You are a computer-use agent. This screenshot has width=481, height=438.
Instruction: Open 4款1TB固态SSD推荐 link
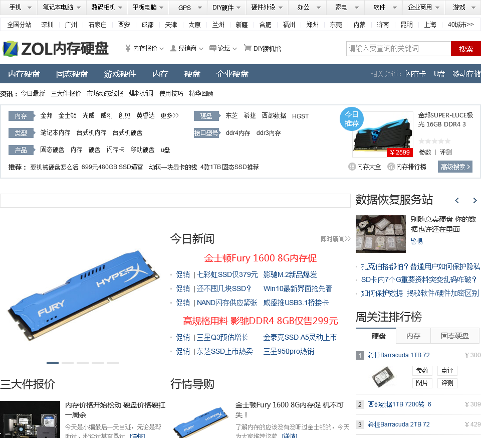pyautogui.click(x=229, y=167)
